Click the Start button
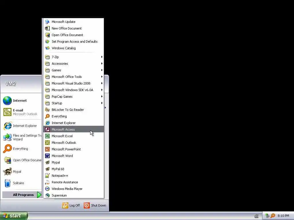The image size is (294, 220). [14, 216]
